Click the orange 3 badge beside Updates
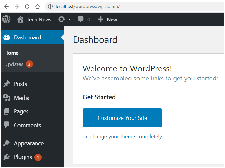This screenshot has width=225, height=168. pos(29,64)
